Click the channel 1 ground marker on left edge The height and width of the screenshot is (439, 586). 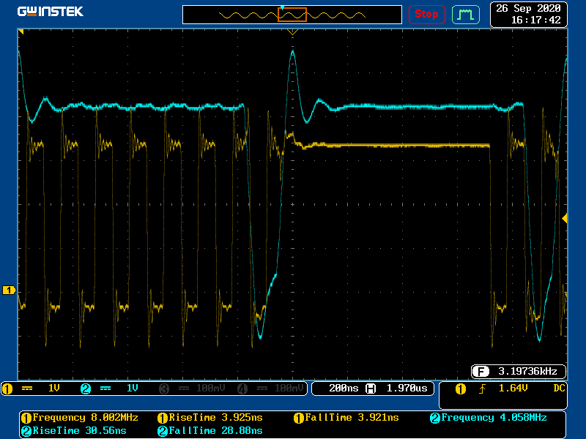[x=10, y=290]
